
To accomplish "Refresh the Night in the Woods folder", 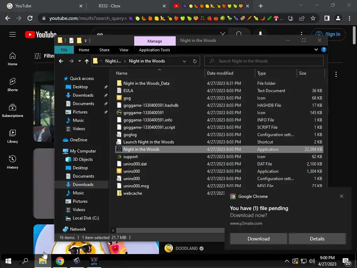I will [x=195, y=61].
